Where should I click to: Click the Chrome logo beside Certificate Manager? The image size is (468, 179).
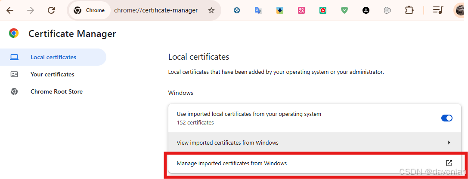(14, 33)
